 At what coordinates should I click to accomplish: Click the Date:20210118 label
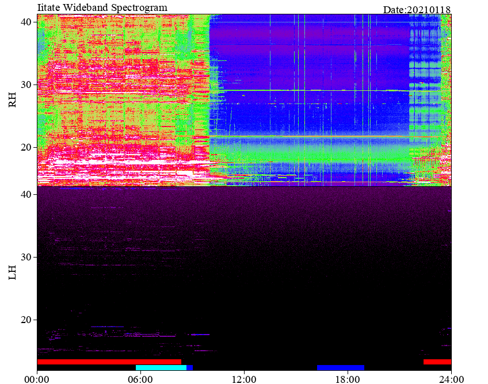(x=417, y=10)
